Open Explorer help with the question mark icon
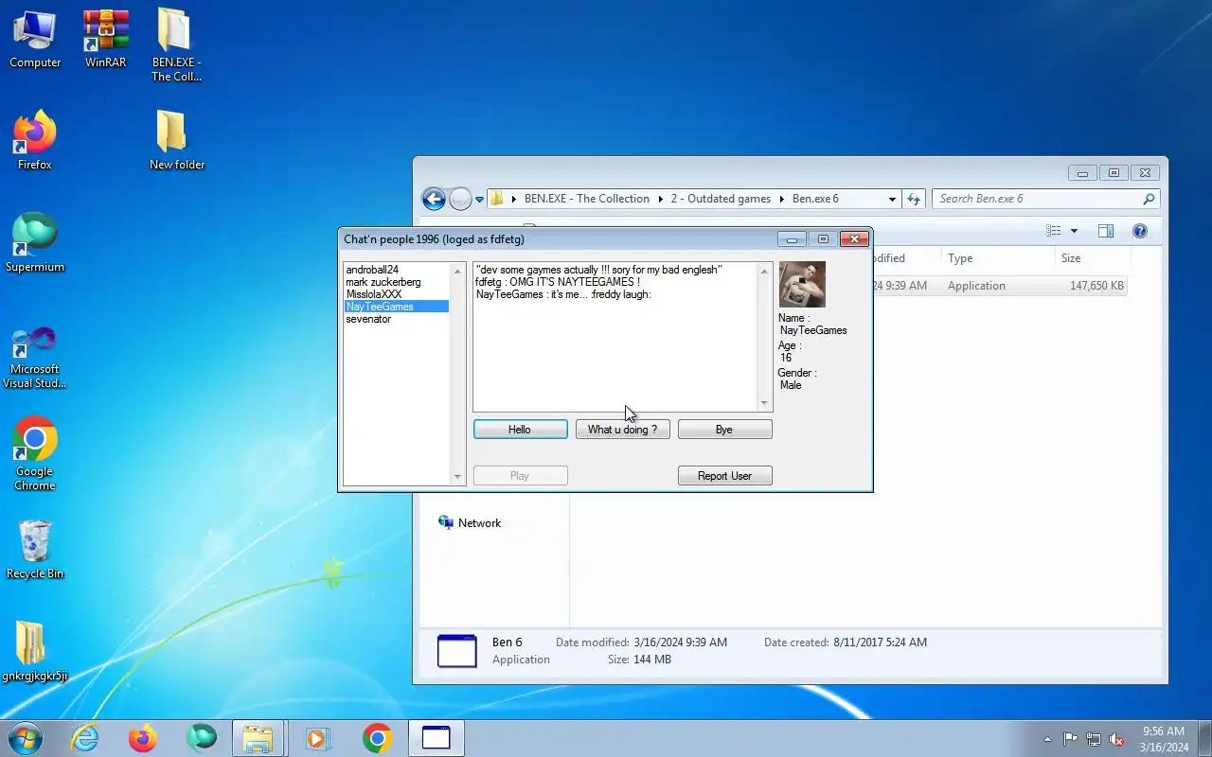The width and height of the screenshot is (1212, 757). click(1140, 231)
